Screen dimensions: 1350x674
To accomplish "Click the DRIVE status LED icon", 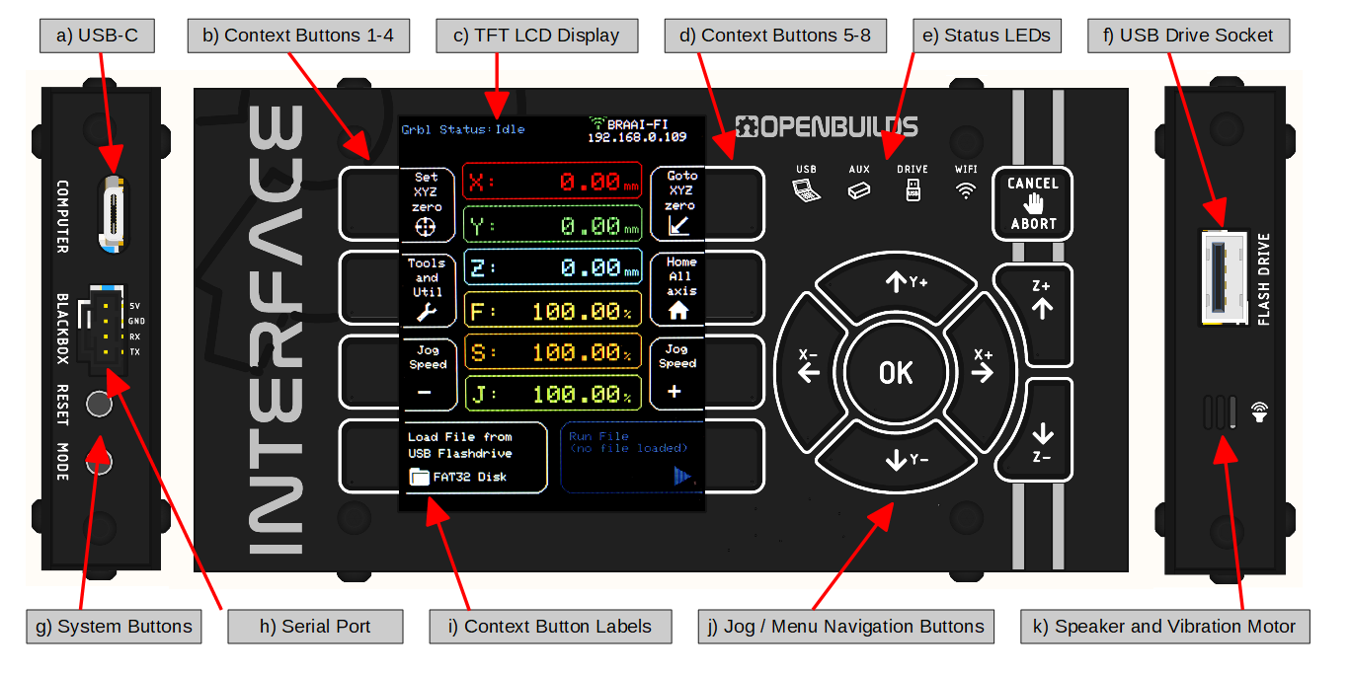I will tap(913, 190).
